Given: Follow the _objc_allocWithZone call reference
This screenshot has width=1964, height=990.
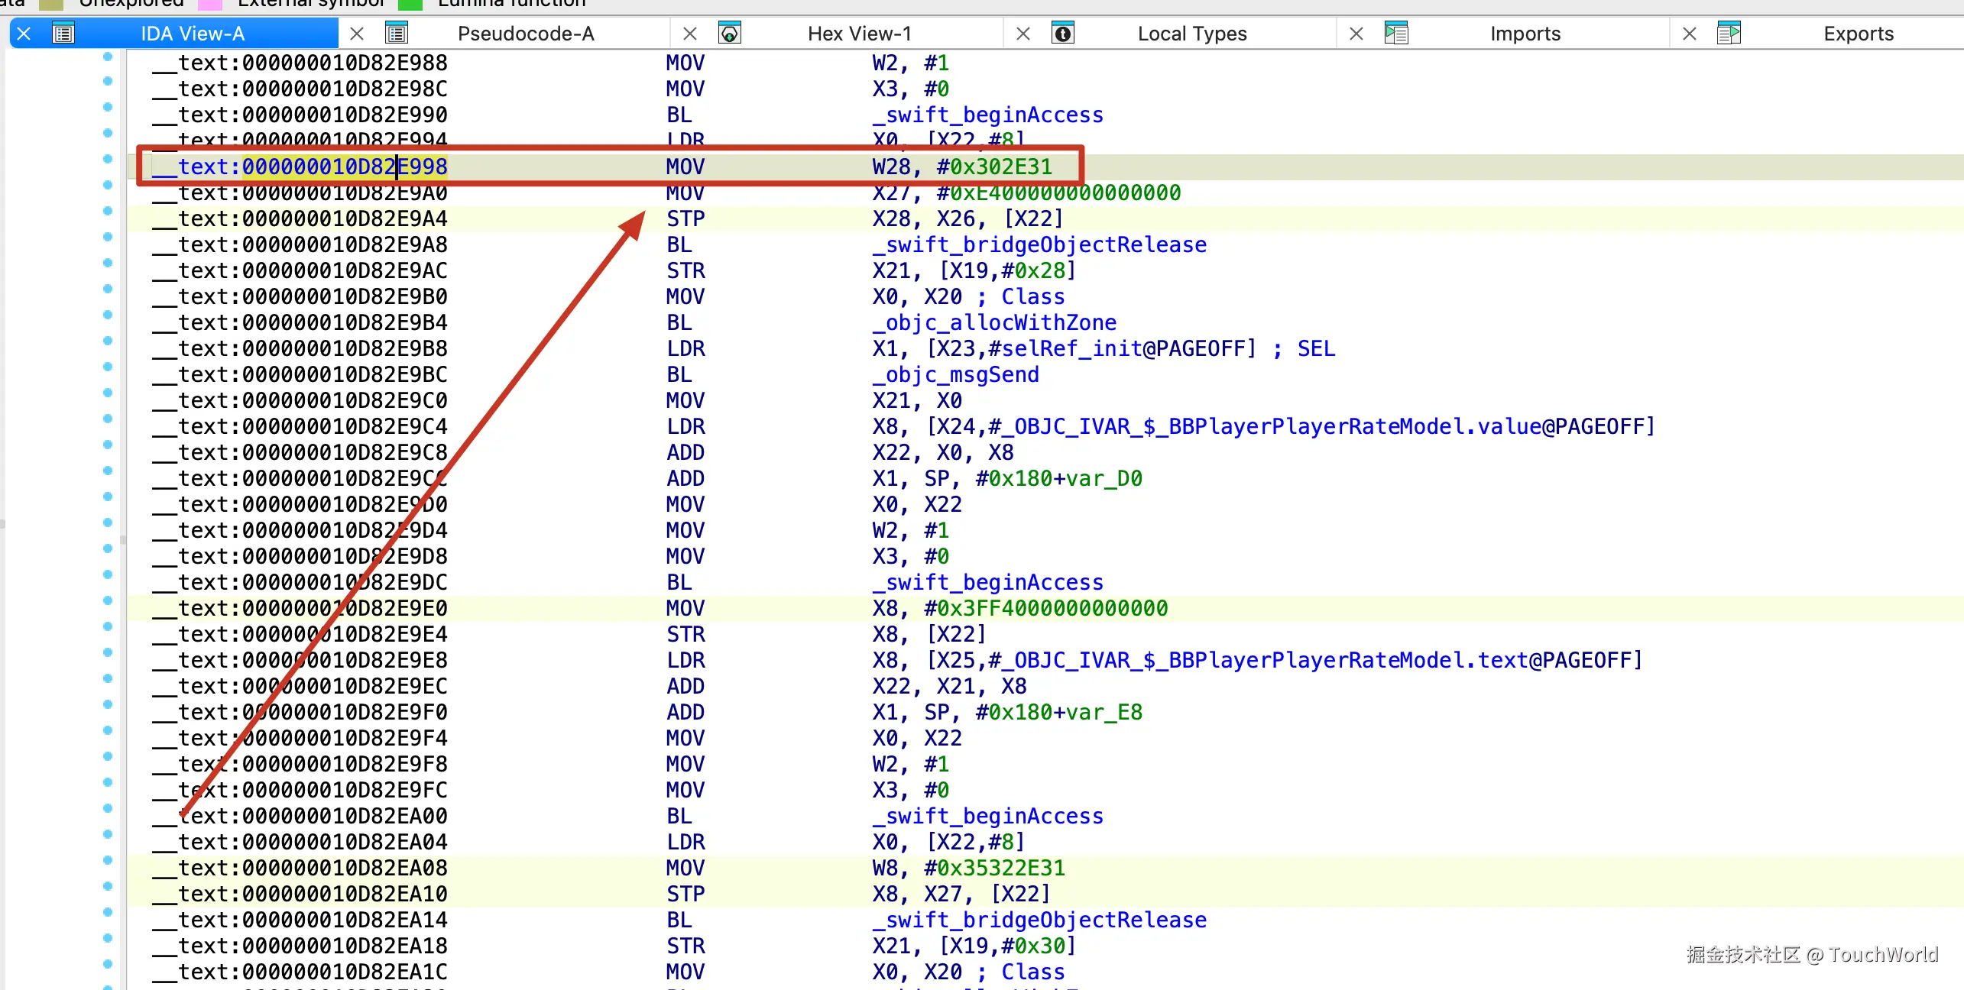Looking at the screenshot, I should [994, 323].
